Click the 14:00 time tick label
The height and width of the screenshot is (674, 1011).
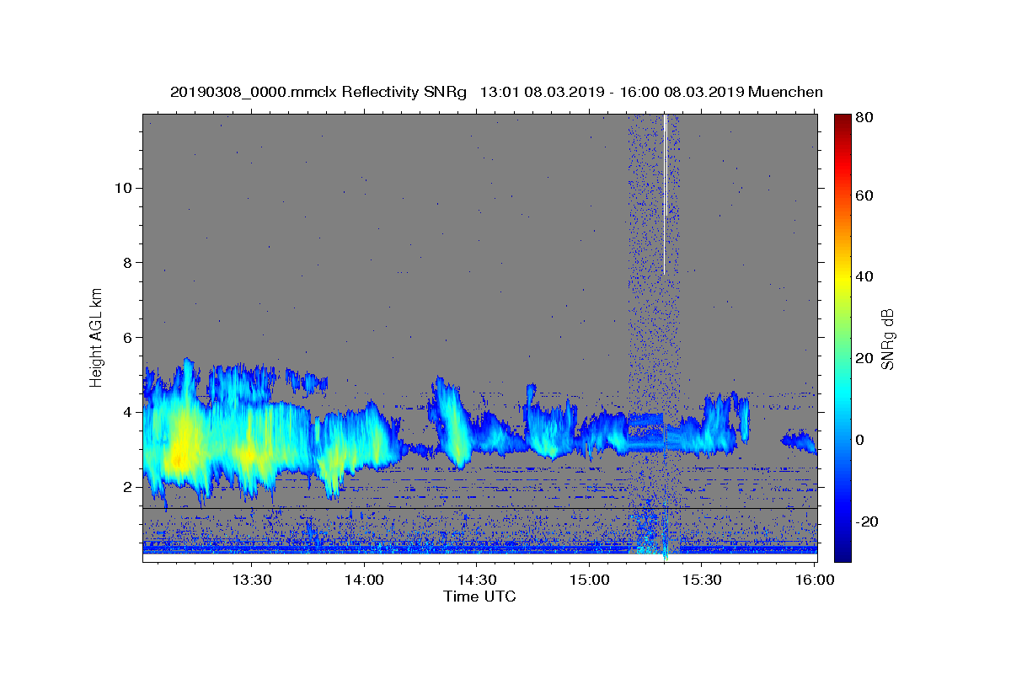pyautogui.click(x=364, y=580)
